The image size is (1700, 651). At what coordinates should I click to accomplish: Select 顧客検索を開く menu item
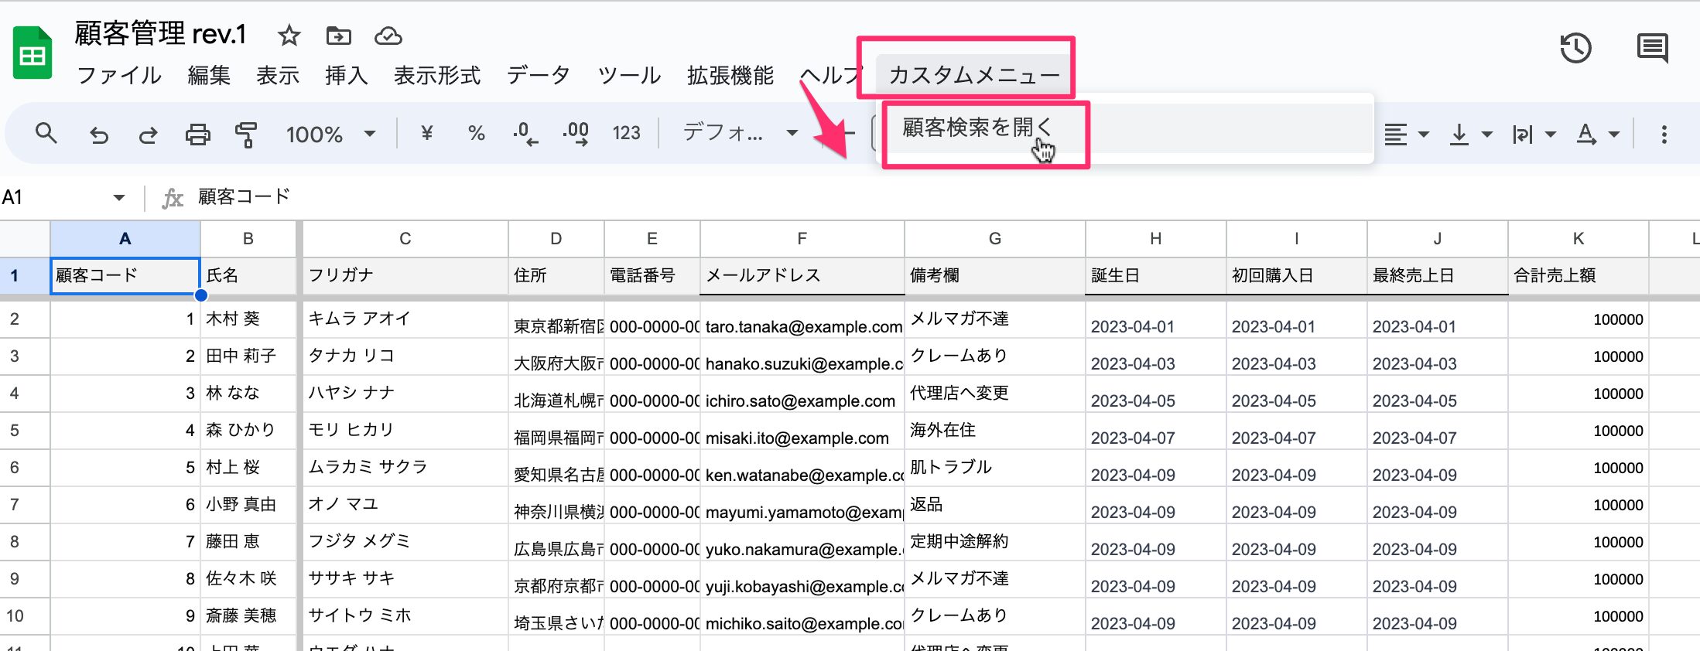pos(1127,128)
